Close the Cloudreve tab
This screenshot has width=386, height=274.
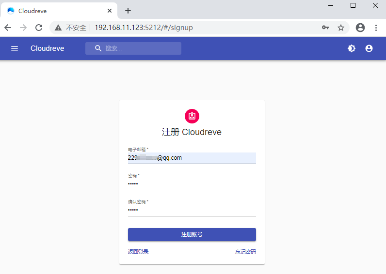point(110,11)
